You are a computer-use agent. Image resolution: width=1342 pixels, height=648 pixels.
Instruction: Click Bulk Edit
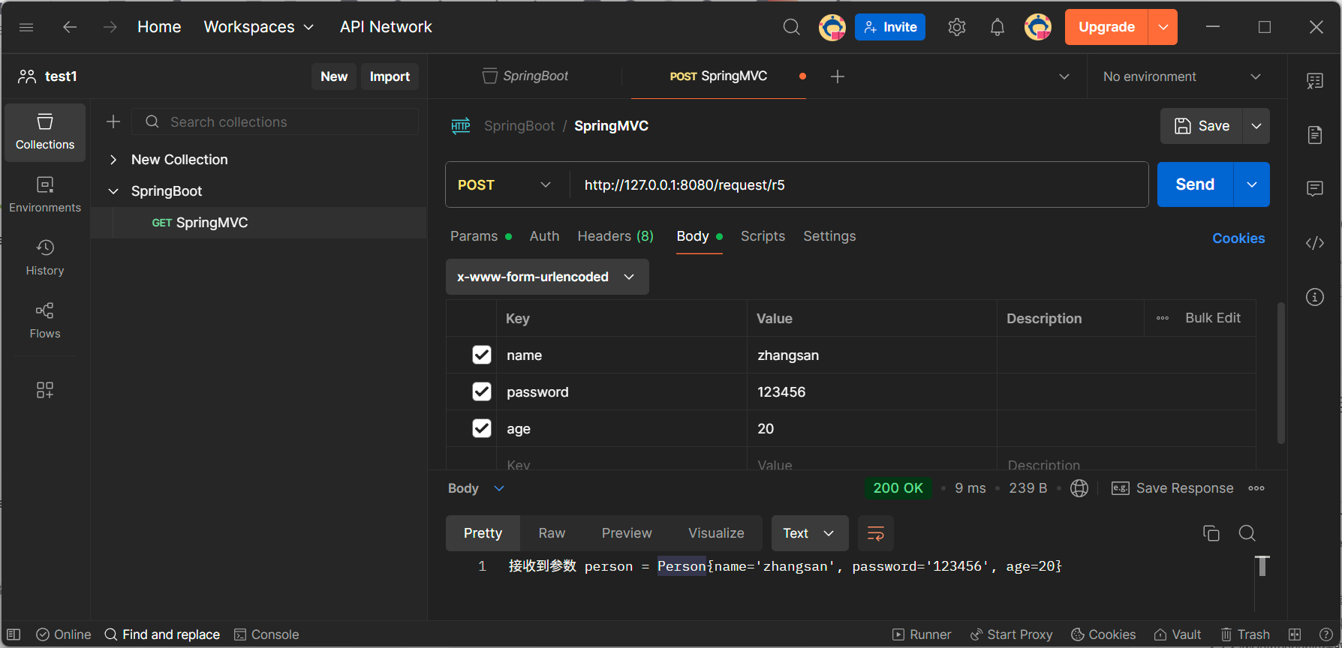(1213, 318)
